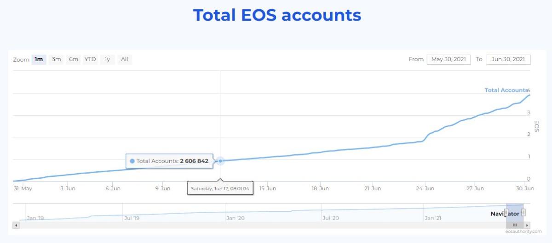Click the To date field
The height and width of the screenshot is (243, 552).
(508, 59)
